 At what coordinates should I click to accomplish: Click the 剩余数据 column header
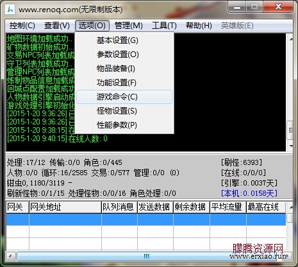point(192,207)
